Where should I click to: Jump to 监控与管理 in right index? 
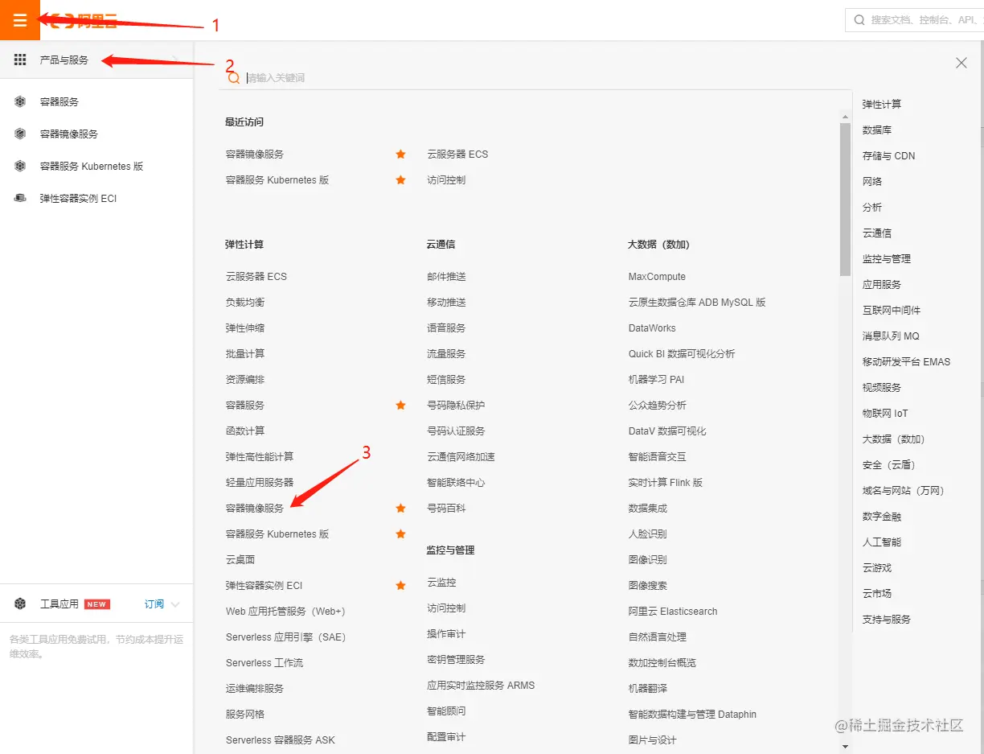pos(887,258)
